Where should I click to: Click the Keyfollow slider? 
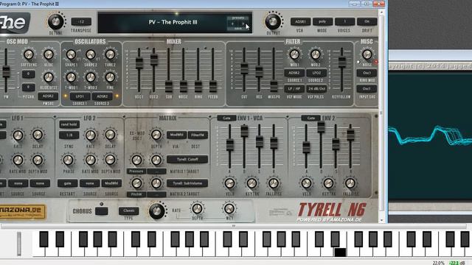click(341, 62)
